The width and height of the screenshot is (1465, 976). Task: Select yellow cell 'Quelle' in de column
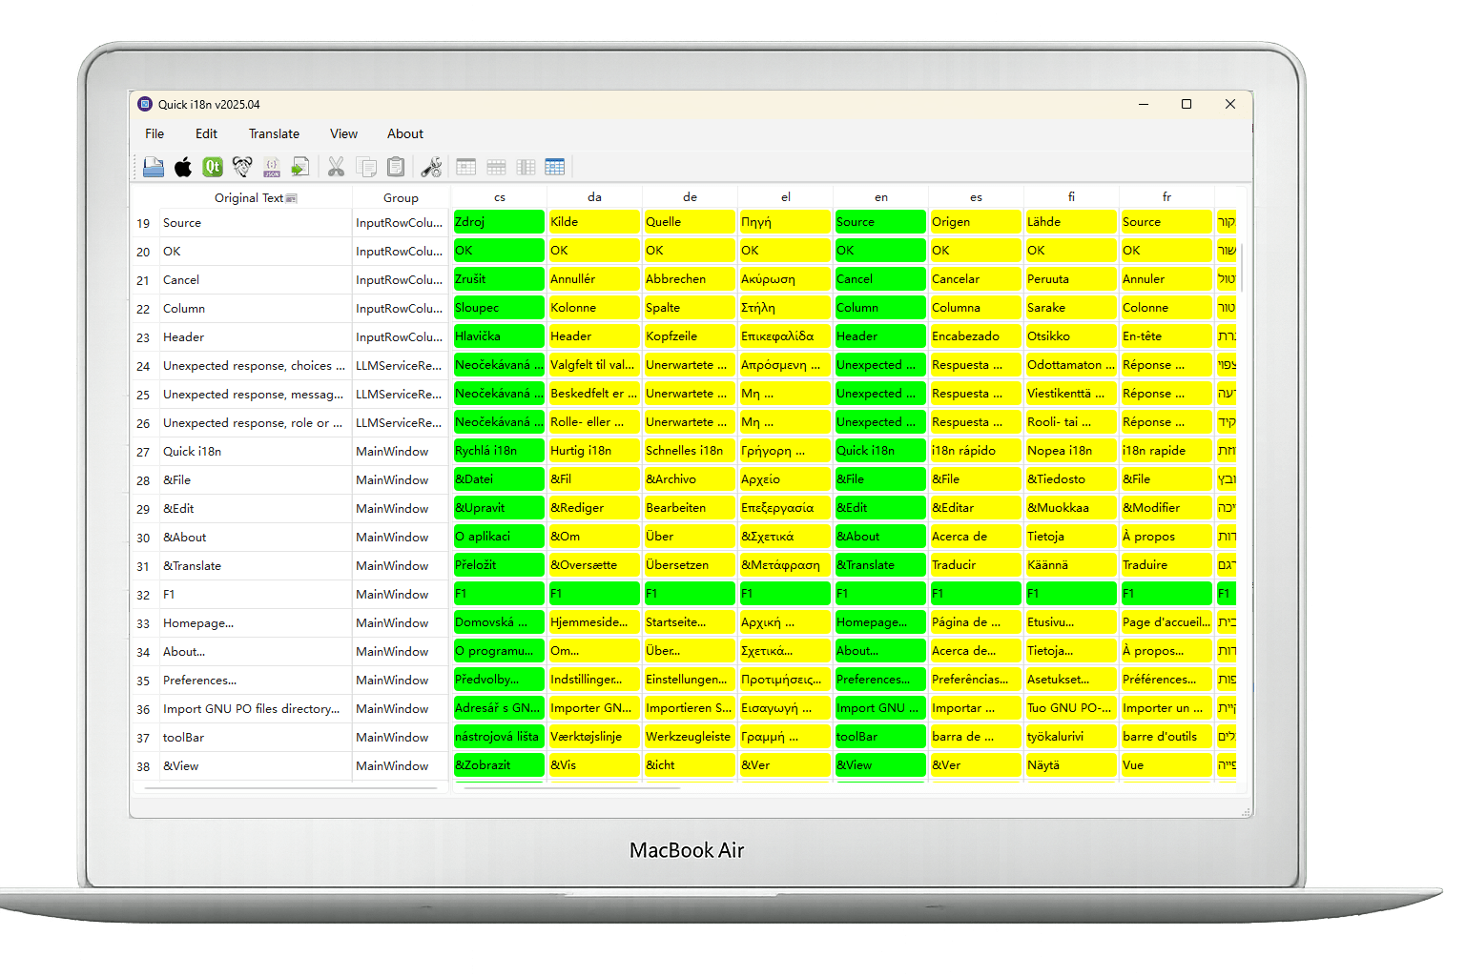tap(690, 222)
